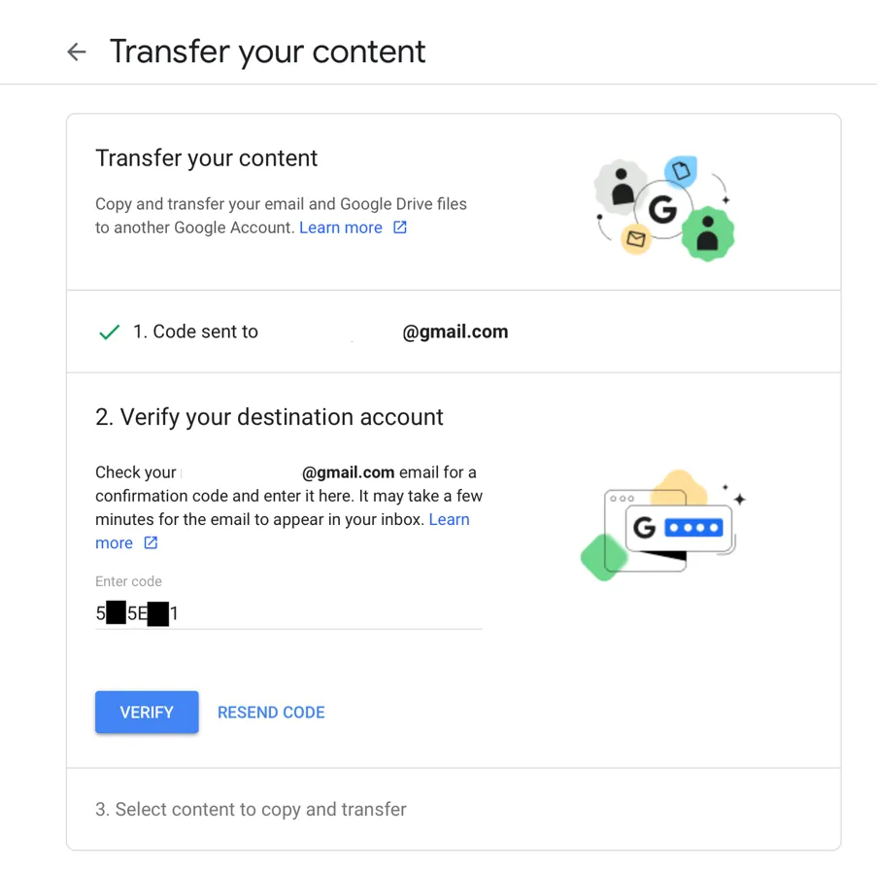The image size is (877, 871).
Task: Open external link icon after first Learn more
Action: [x=400, y=227]
